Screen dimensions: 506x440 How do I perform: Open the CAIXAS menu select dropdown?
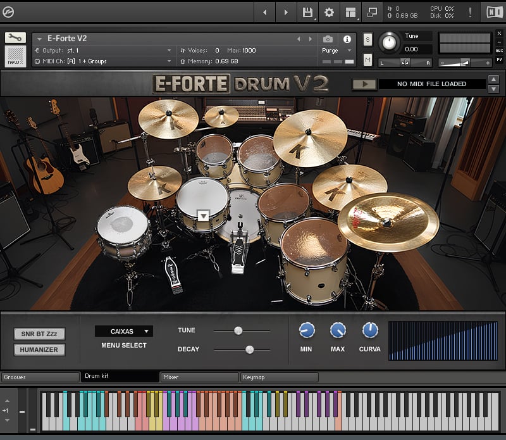[x=124, y=331]
